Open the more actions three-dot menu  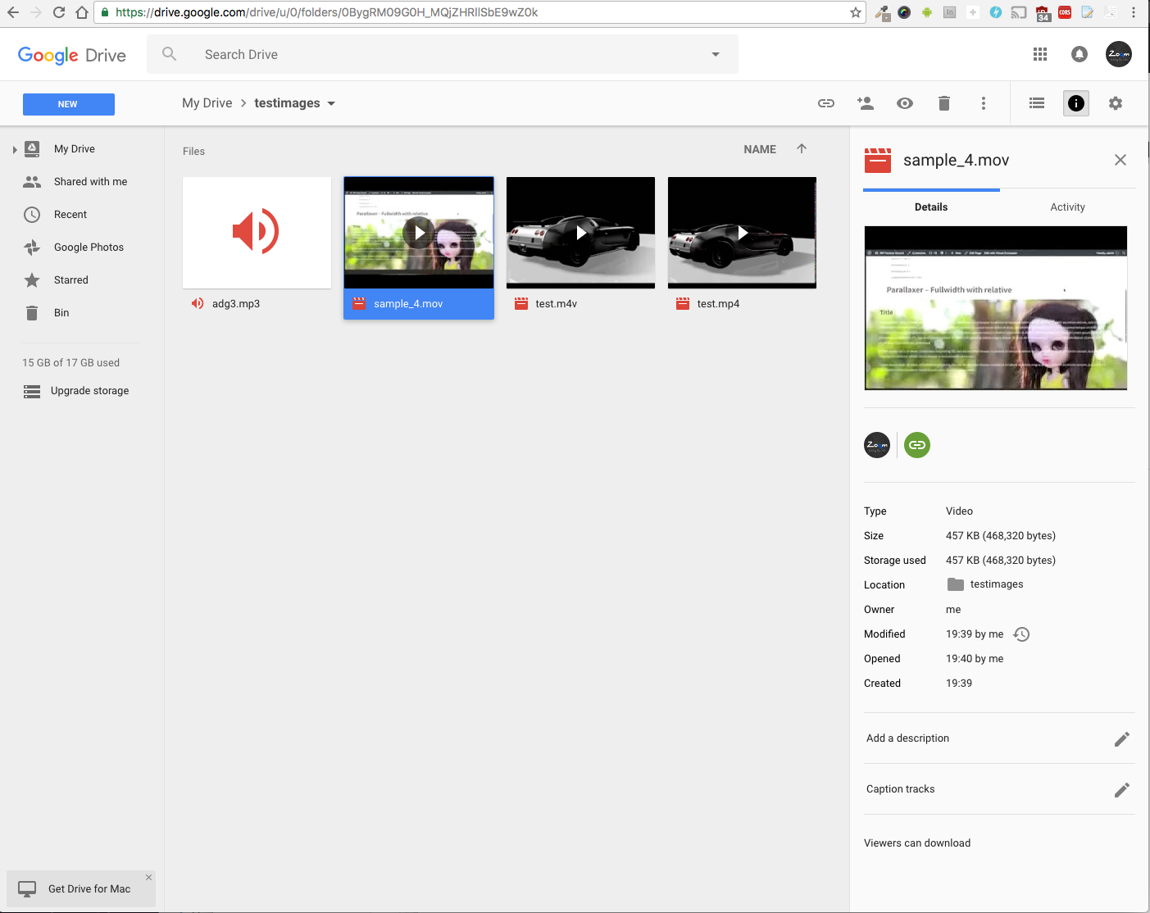pyautogui.click(x=984, y=103)
